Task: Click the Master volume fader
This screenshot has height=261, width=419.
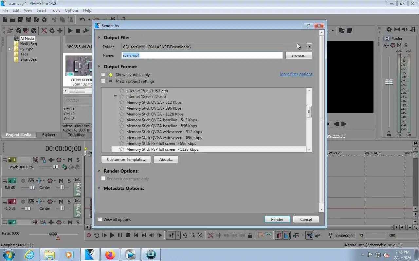Action: click(389, 82)
